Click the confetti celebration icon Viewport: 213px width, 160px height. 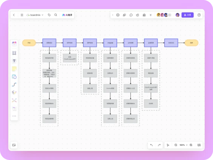pyautogui.click(x=124, y=15)
